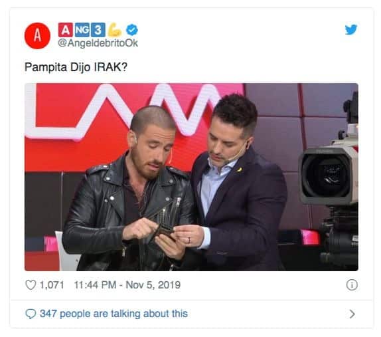
Task: Click the man in leather jacket
Action: (129, 190)
